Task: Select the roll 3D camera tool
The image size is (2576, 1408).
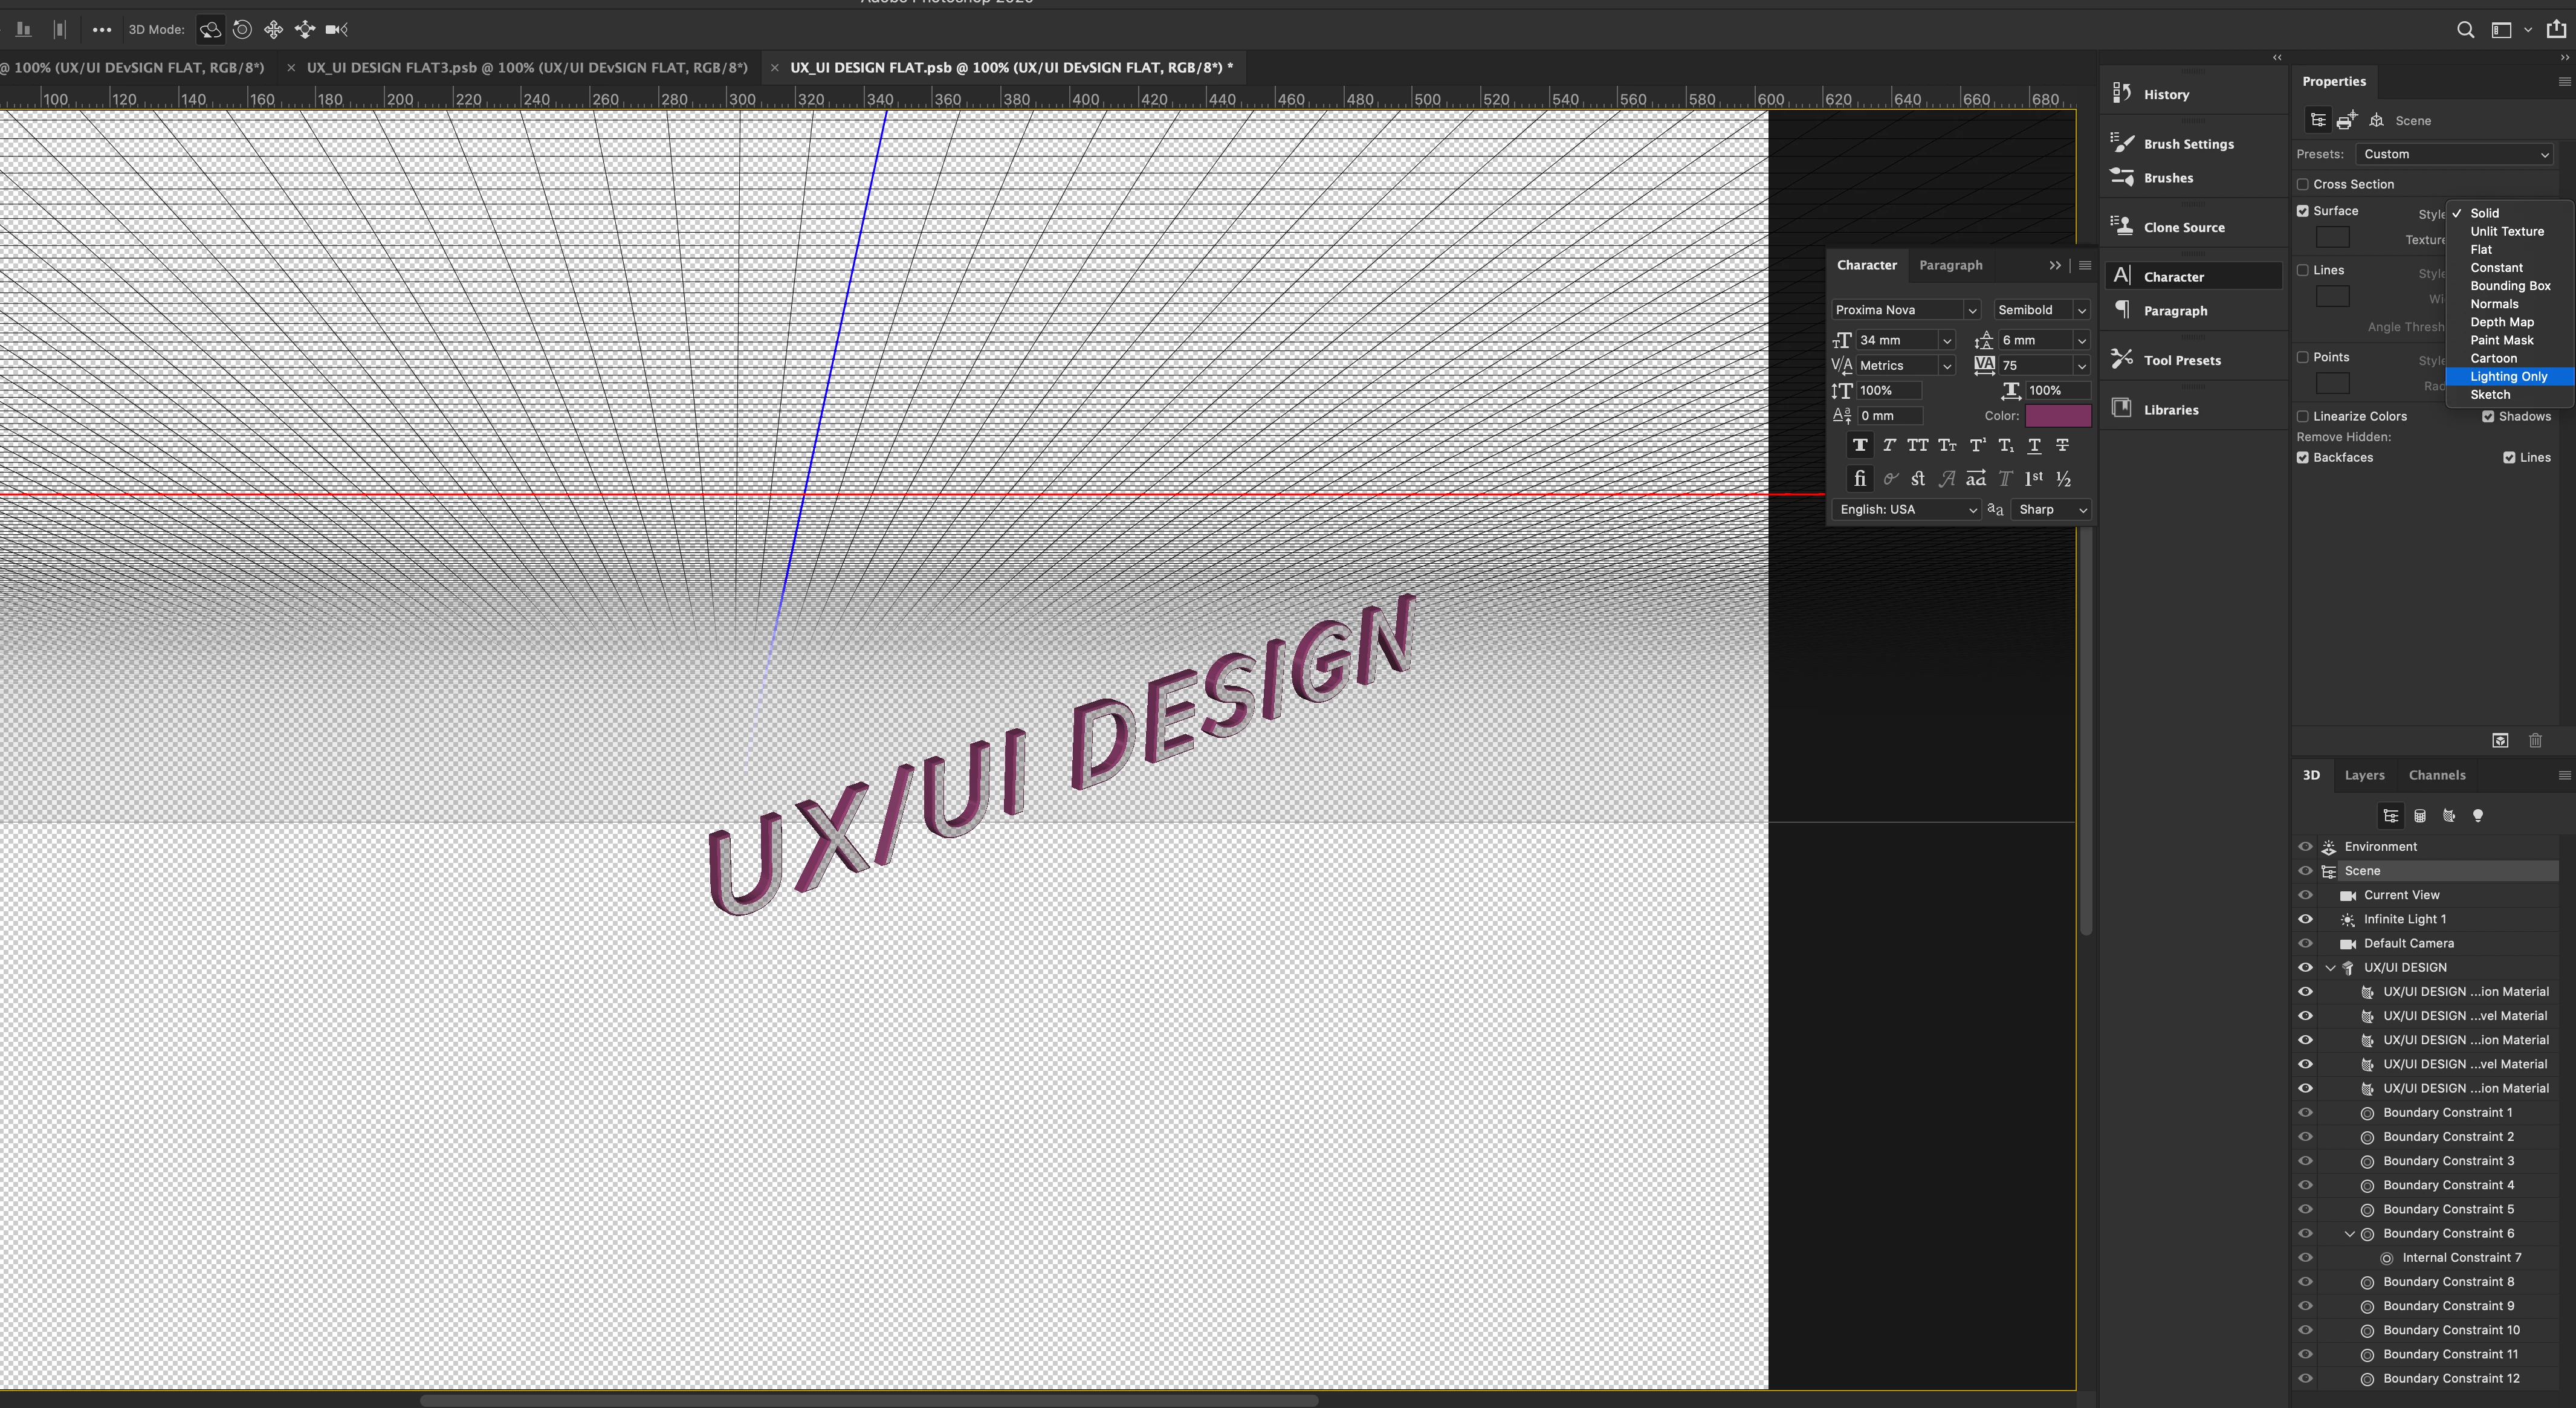Action: click(x=242, y=30)
